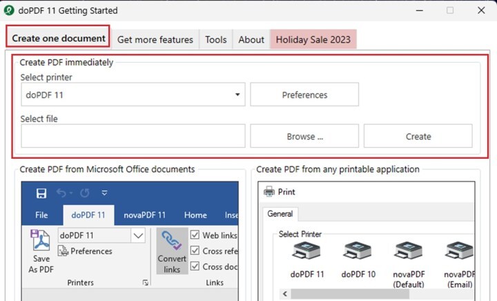Open the quick access customize arrow

[x=104, y=193]
